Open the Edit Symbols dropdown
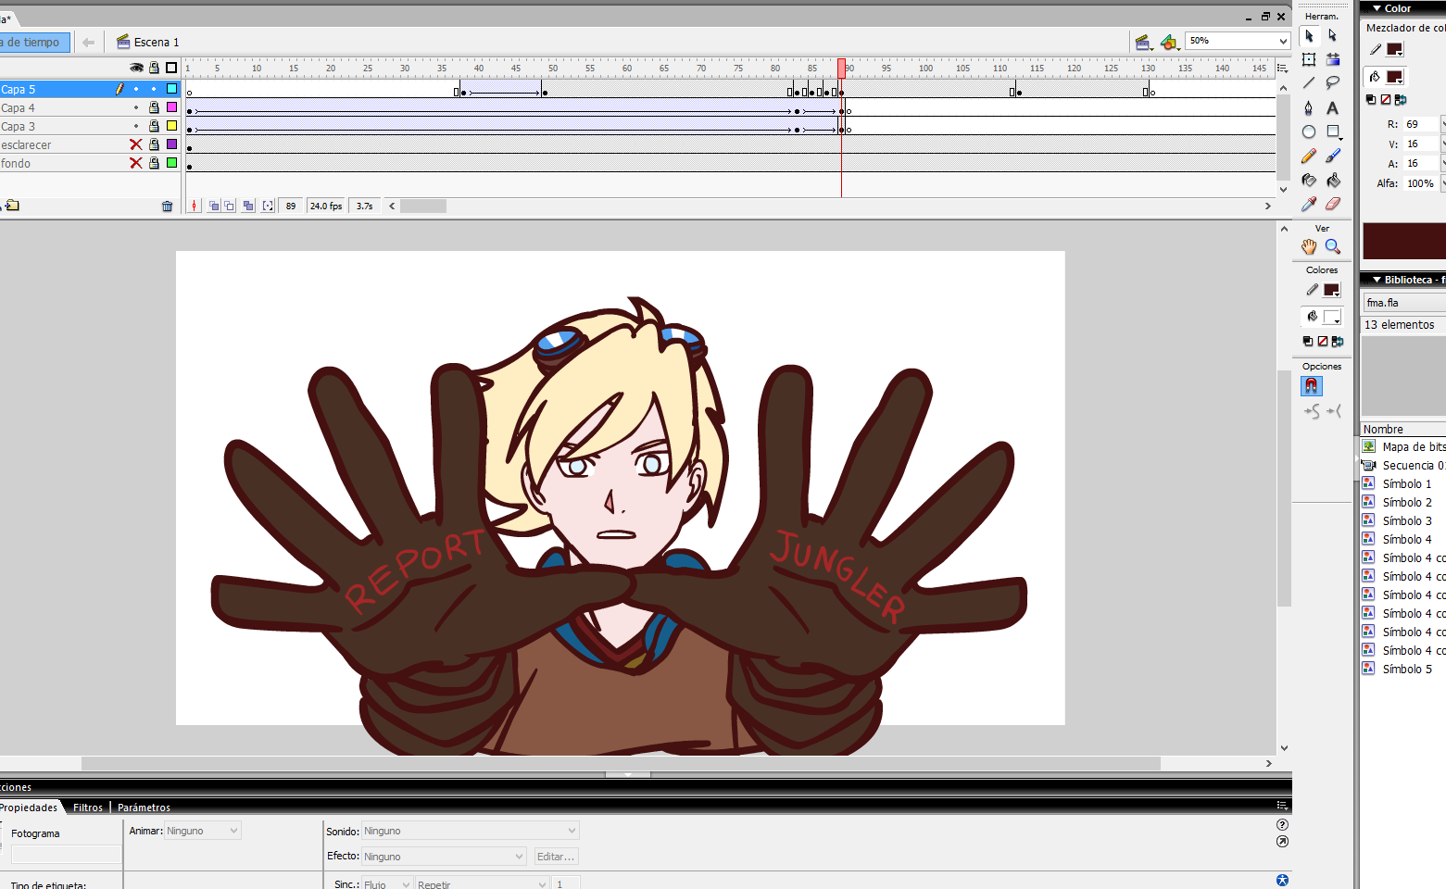Viewport: 1446px width, 889px height. [x=1169, y=42]
